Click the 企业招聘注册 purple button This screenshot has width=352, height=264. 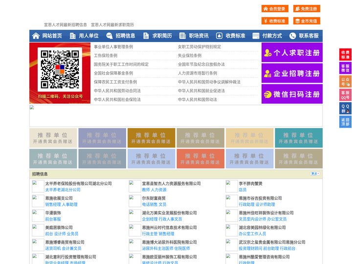click(x=292, y=73)
